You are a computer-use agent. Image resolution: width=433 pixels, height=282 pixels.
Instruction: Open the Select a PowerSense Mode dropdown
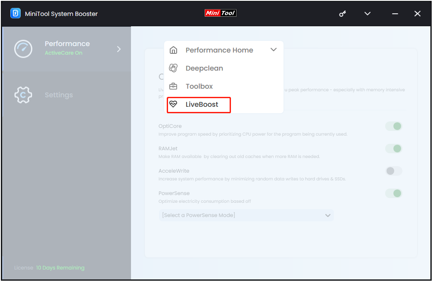click(x=246, y=215)
